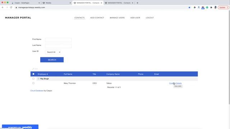Click the address bar URL
Image resolution: width=230 pixels, height=129 pixels.
32,8
